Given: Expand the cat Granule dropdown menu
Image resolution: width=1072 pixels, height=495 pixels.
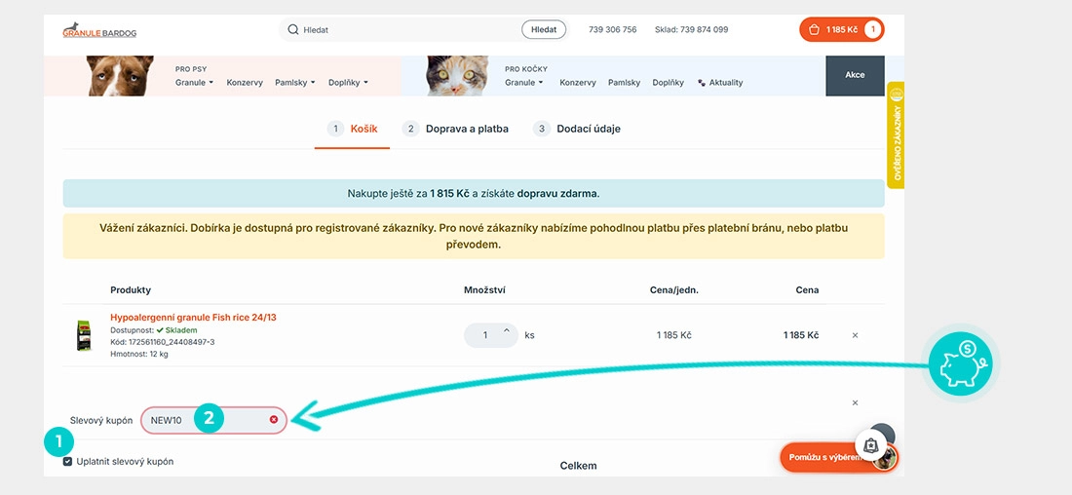Looking at the screenshot, I should [523, 82].
